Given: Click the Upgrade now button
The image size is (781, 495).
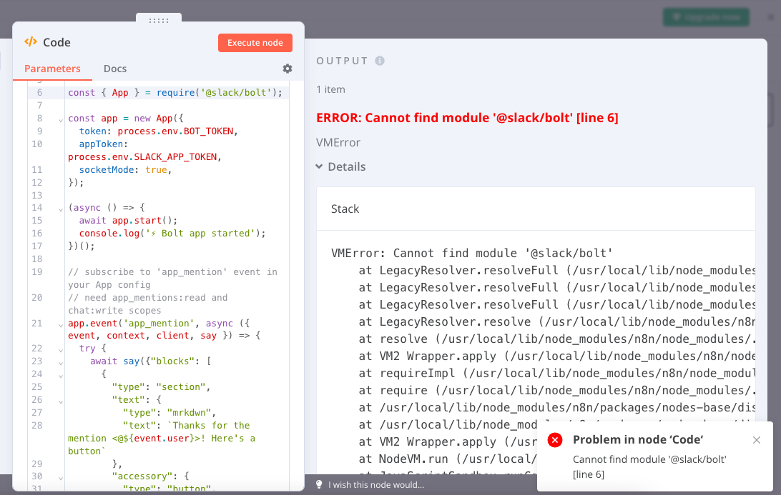Looking at the screenshot, I should click(x=706, y=16).
